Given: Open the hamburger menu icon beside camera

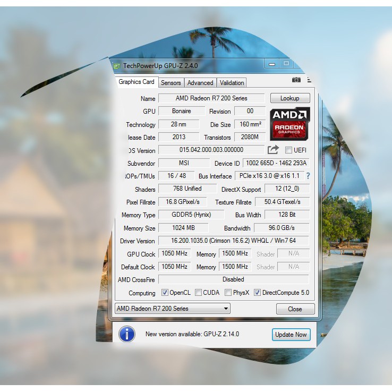Looking at the screenshot, I should [x=309, y=80].
